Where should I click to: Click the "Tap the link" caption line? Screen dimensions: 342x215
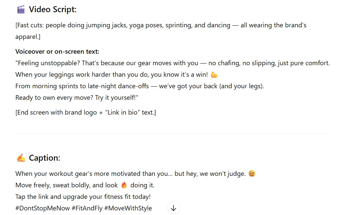pos(82,197)
